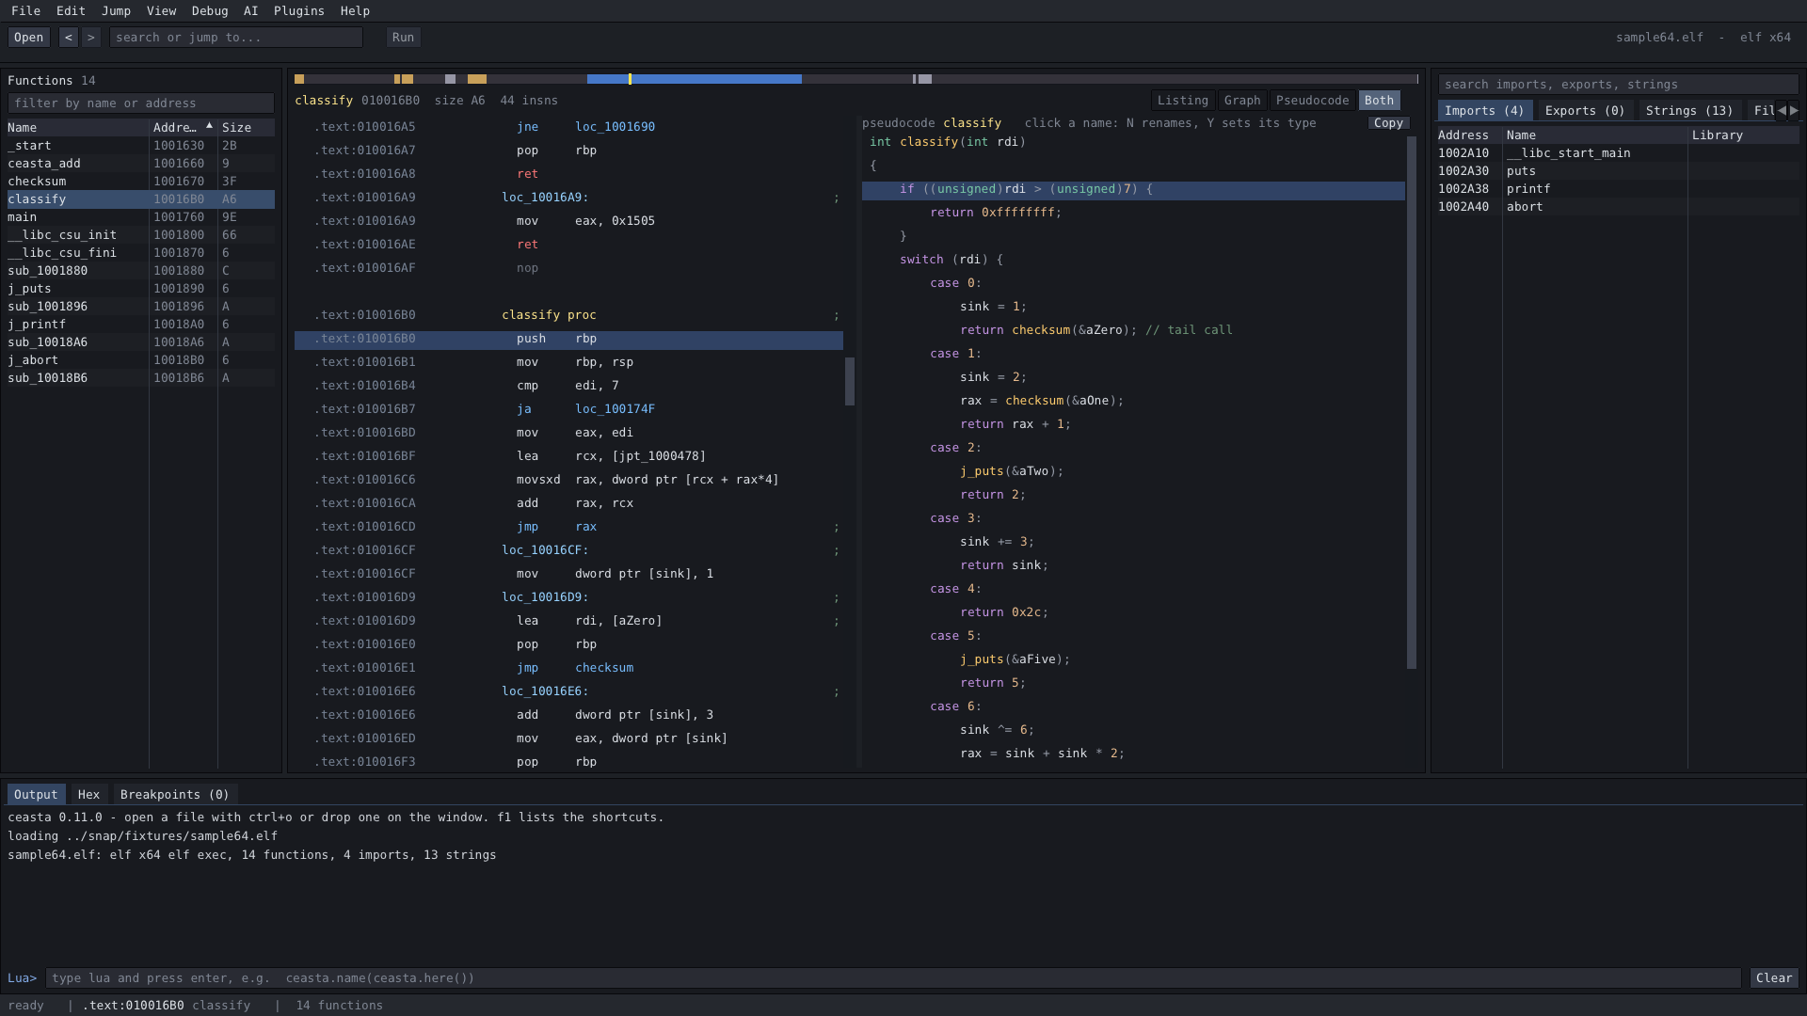Click the pseudocode vertical scrollbar thumb
The image size is (1807, 1016).
pos(1412,403)
